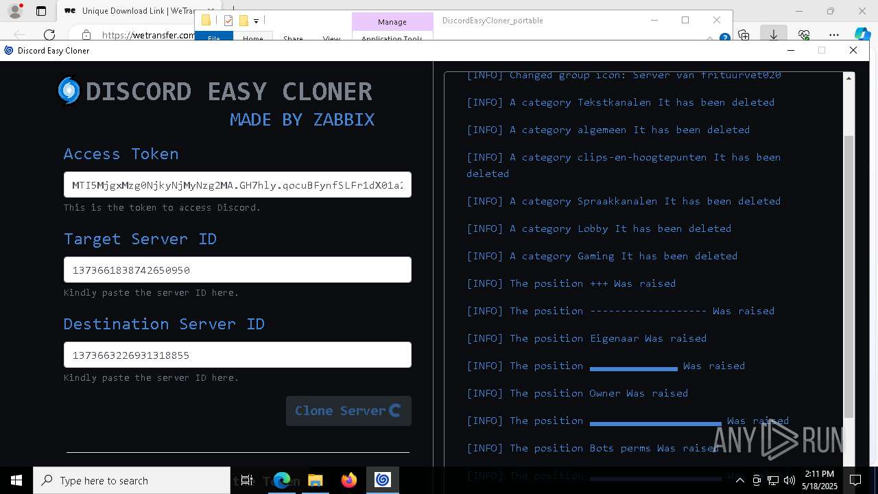Open the Windows Start menu
This screenshot has height=494, width=878.
click(x=16, y=480)
